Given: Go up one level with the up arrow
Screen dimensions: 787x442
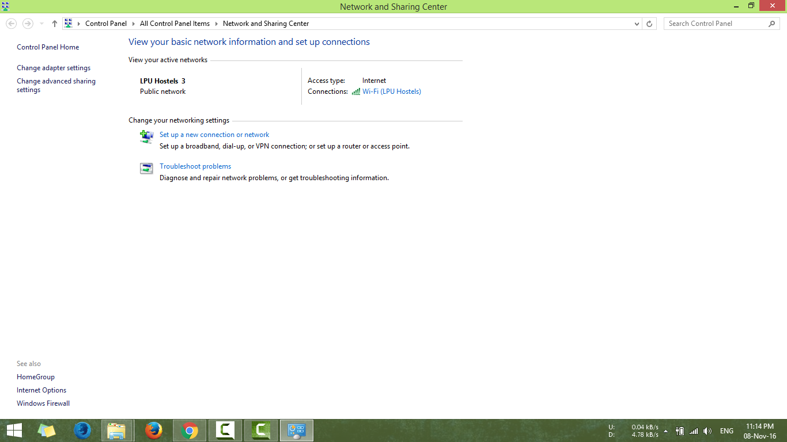Looking at the screenshot, I should 55,24.
